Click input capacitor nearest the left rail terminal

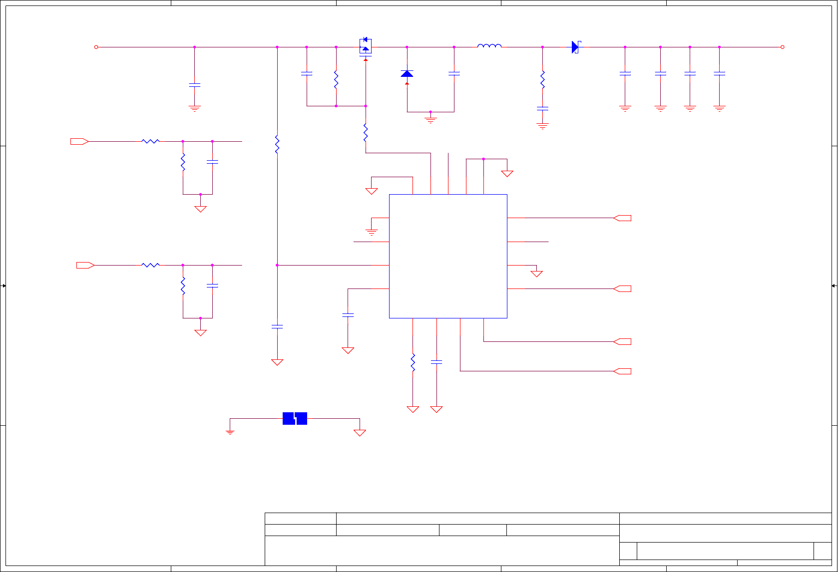coord(195,85)
